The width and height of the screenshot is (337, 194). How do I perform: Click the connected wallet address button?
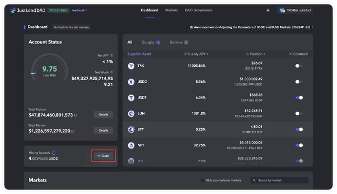point(295,10)
